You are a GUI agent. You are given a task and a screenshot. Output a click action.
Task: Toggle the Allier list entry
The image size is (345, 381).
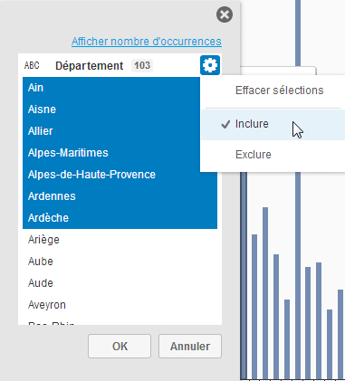[x=111, y=131]
